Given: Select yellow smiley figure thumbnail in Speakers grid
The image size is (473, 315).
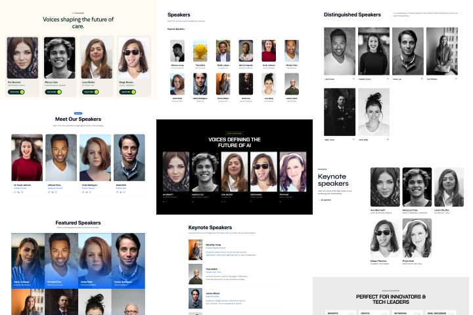Looking at the screenshot, I should tap(200, 51).
